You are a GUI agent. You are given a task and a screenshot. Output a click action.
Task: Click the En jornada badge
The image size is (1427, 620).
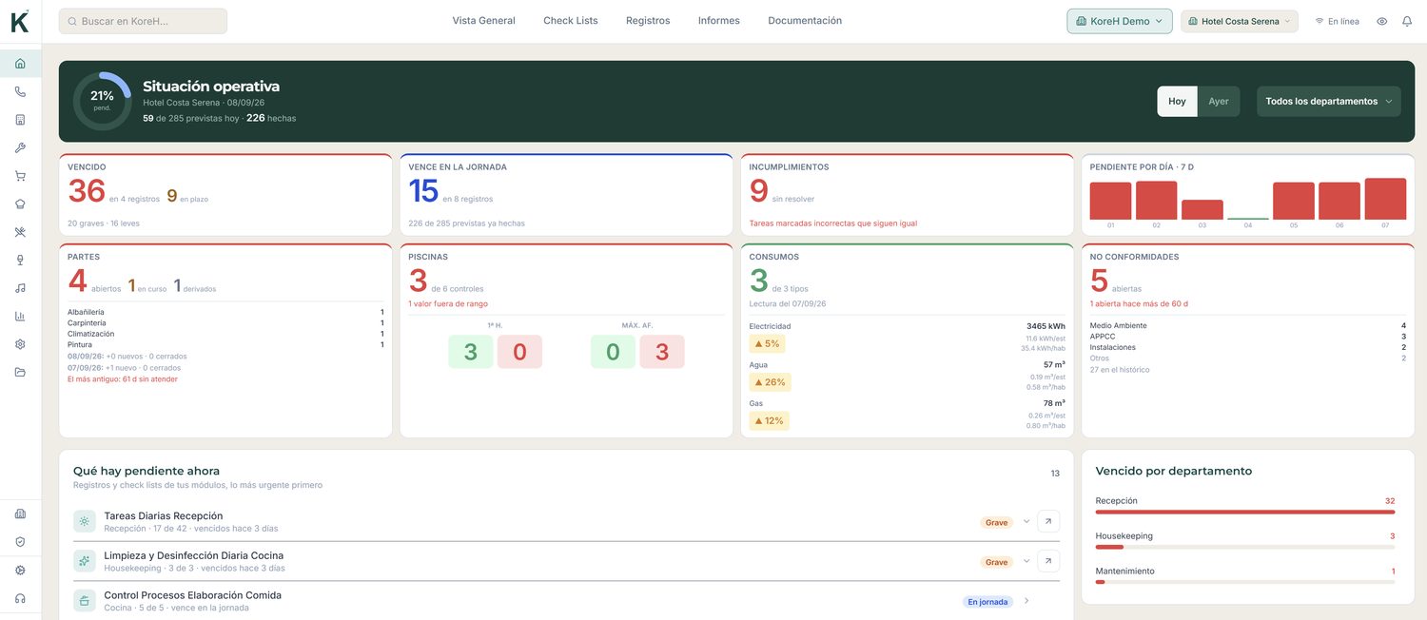tap(987, 602)
